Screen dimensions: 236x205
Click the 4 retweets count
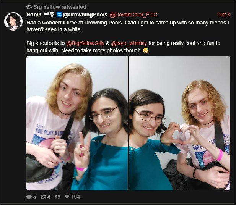49,197
